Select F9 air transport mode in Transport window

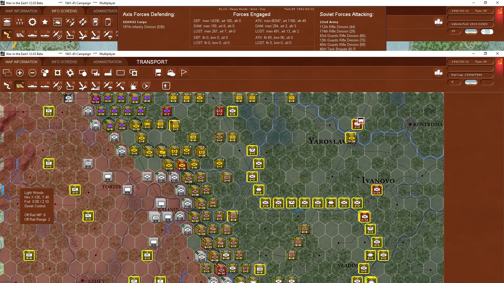point(108,86)
